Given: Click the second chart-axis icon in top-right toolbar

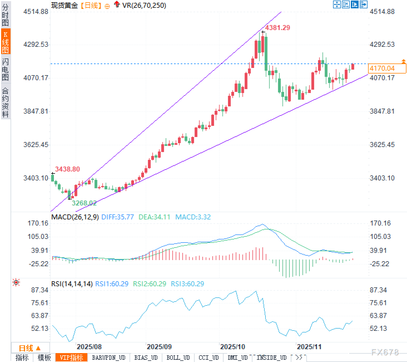Looking at the screenshot, I should [346, 4].
